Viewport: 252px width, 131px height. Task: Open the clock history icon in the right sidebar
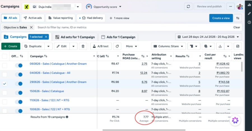pos(249,22)
